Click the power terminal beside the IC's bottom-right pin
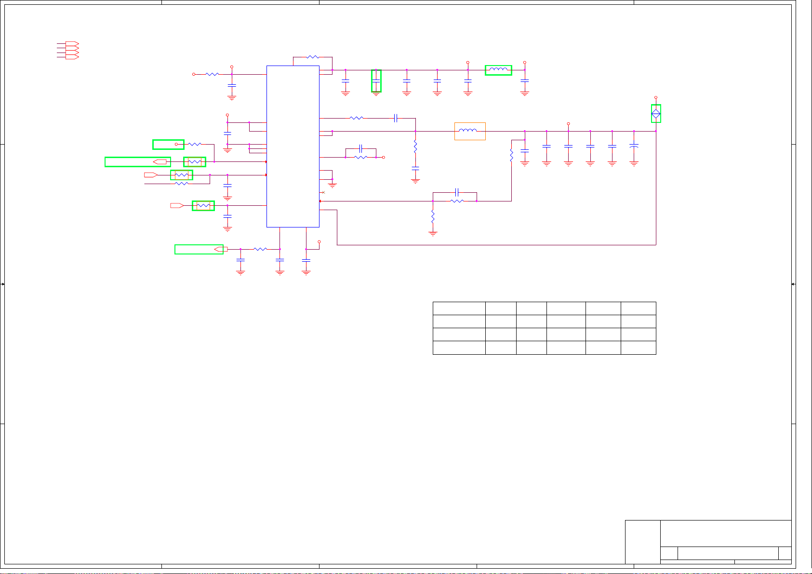This screenshot has height=574, width=812. tap(319, 242)
